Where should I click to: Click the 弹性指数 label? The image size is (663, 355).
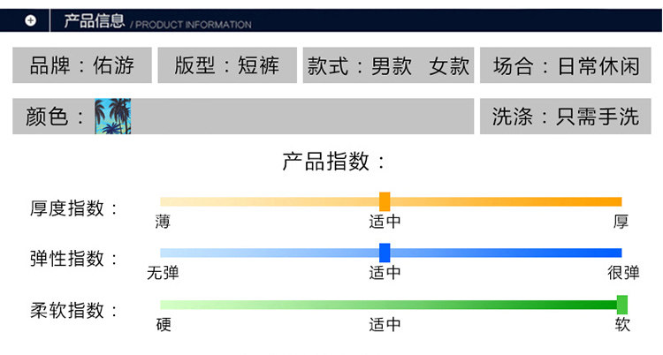click(x=74, y=259)
